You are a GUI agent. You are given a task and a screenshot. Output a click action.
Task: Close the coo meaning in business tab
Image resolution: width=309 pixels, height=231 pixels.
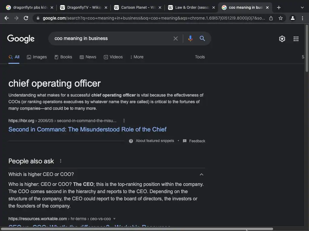(x=267, y=8)
